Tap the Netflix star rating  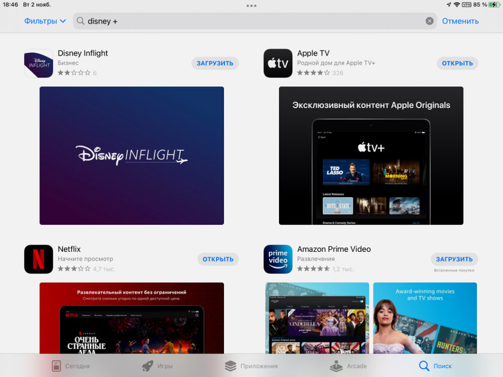pos(74,269)
